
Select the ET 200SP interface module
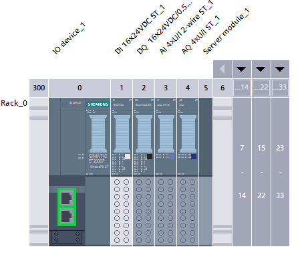click(x=80, y=172)
